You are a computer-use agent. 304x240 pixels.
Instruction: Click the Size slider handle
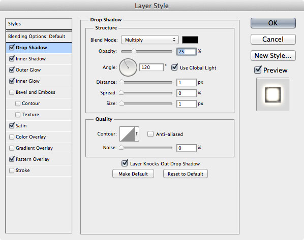pyautogui.click(x=121, y=103)
